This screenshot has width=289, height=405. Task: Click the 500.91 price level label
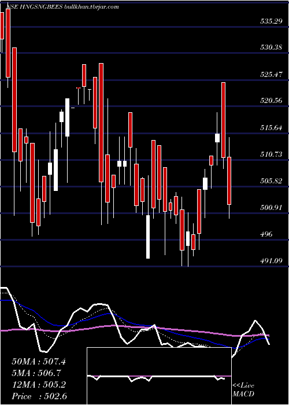(271, 207)
